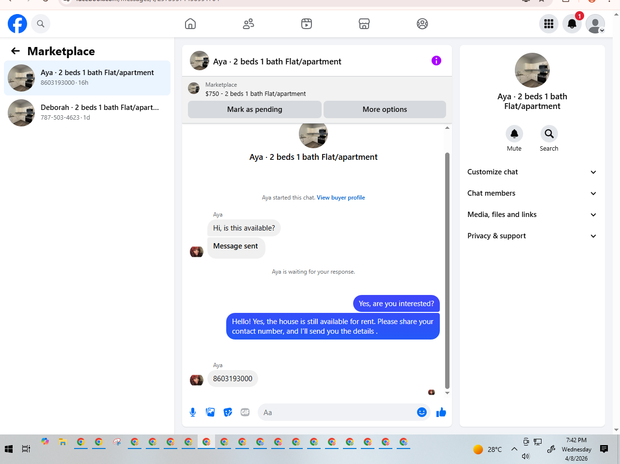Screen dimensions: 620x464
Task: Go back using the Marketplace arrow
Action: tap(15, 51)
